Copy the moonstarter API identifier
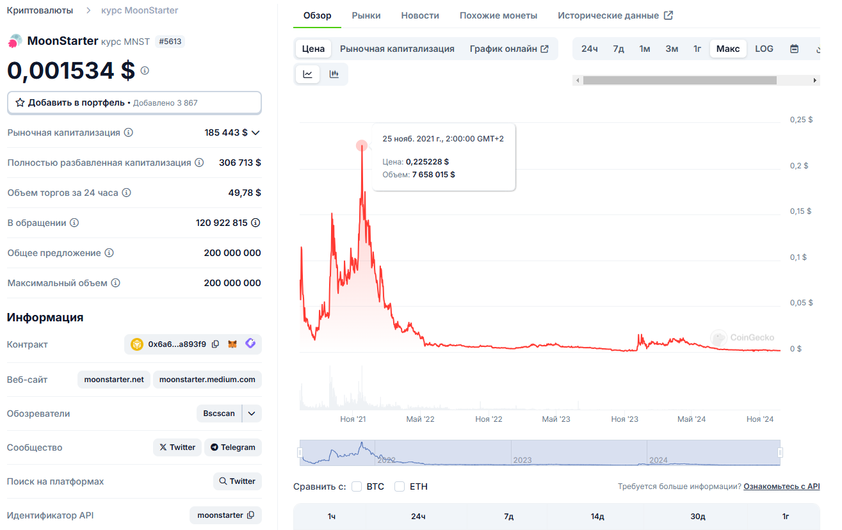The width and height of the screenshot is (842, 530). click(251, 515)
